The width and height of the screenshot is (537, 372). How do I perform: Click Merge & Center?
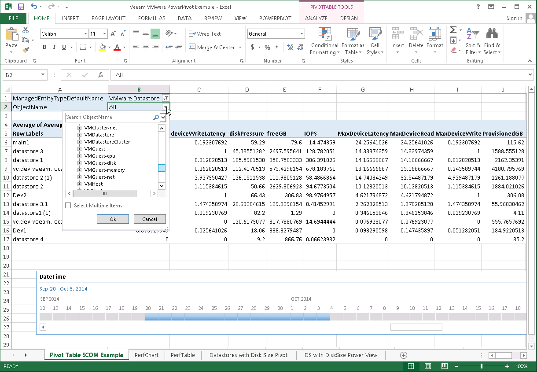(212, 47)
